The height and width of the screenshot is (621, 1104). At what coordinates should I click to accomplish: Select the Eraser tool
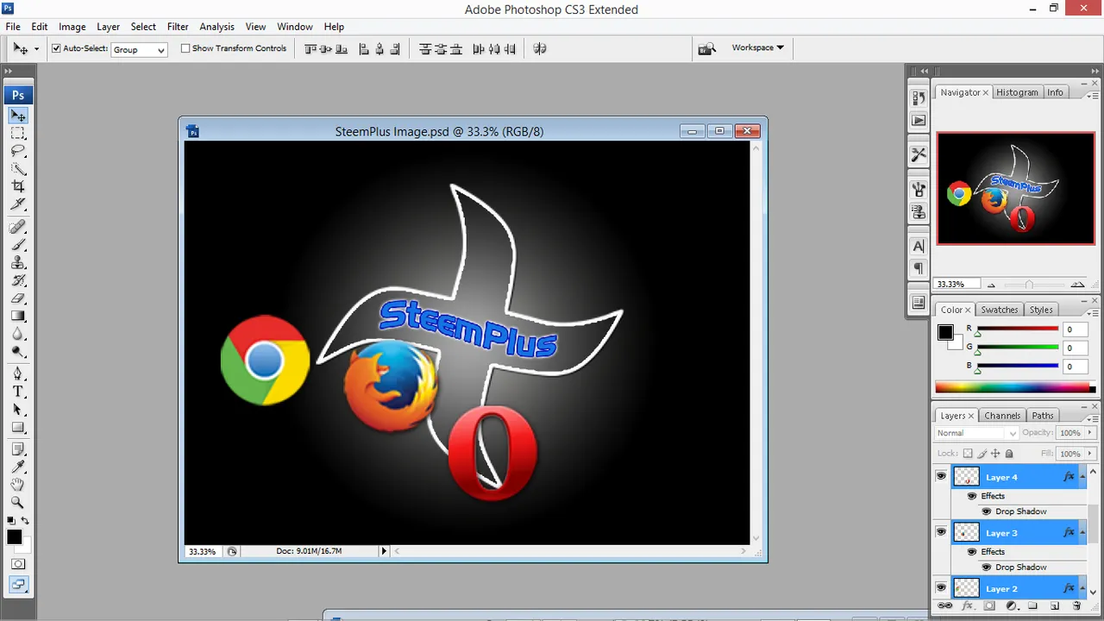pyautogui.click(x=18, y=298)
